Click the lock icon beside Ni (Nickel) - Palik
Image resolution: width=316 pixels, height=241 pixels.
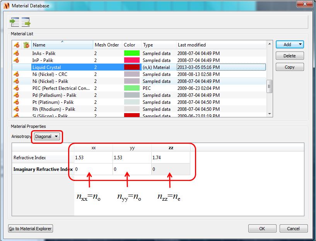coord(16,81)
